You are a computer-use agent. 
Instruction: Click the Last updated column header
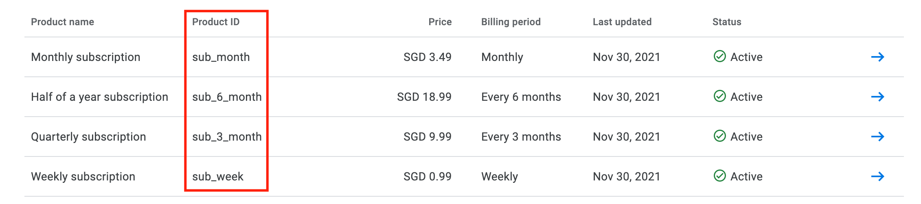tap(622, 22)
